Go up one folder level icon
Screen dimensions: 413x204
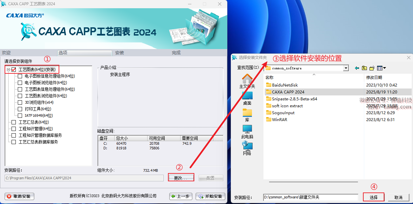click(x=364, y=68)
